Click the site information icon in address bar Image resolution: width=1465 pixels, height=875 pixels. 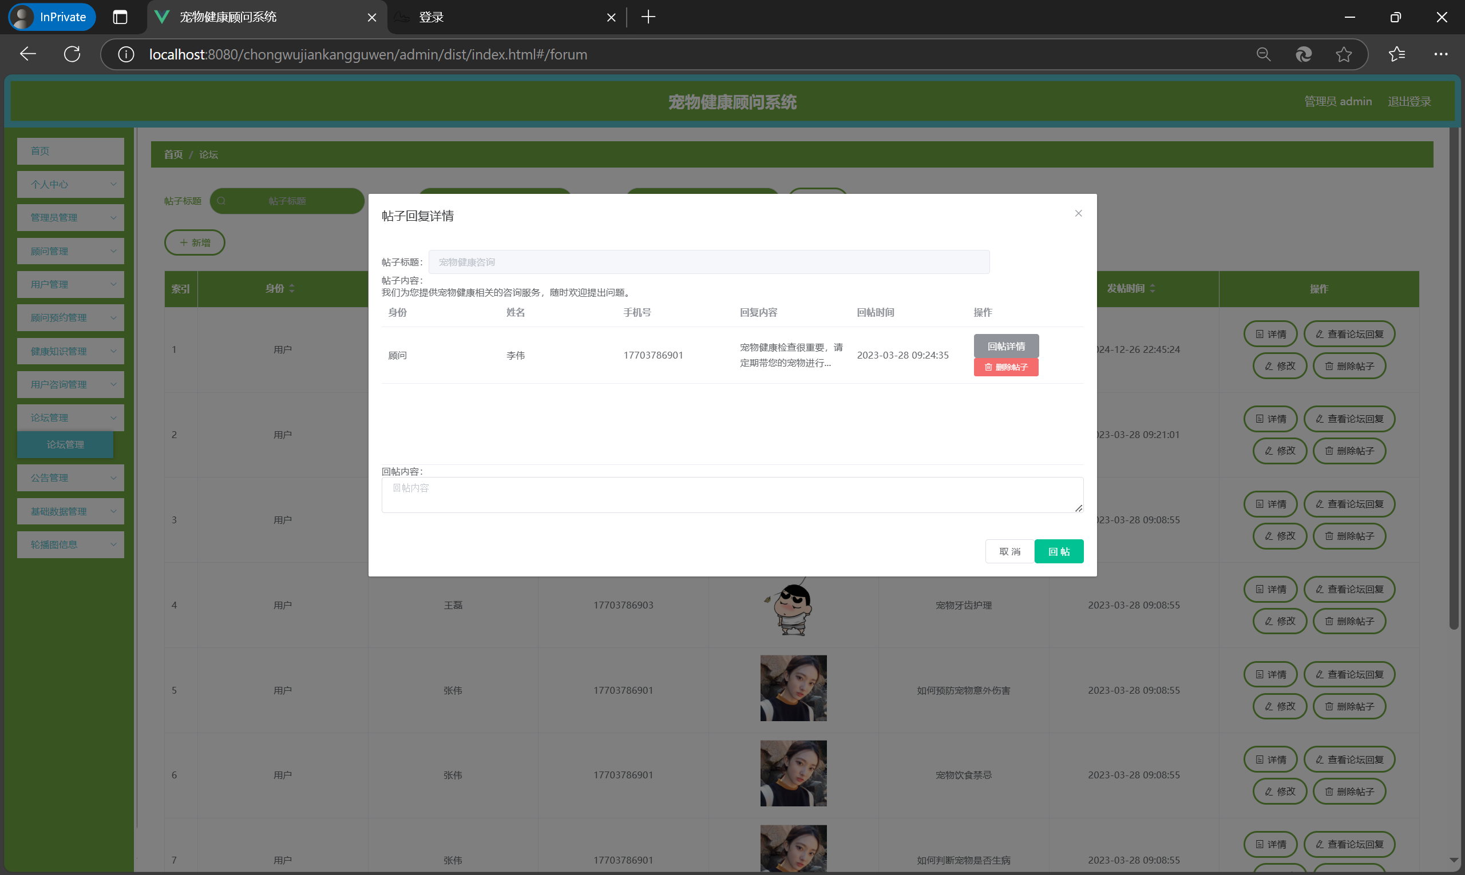pyautogui.click(x=126, y=54)
